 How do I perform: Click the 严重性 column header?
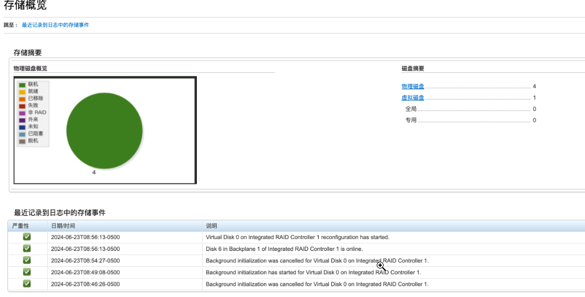coord(28,226)
